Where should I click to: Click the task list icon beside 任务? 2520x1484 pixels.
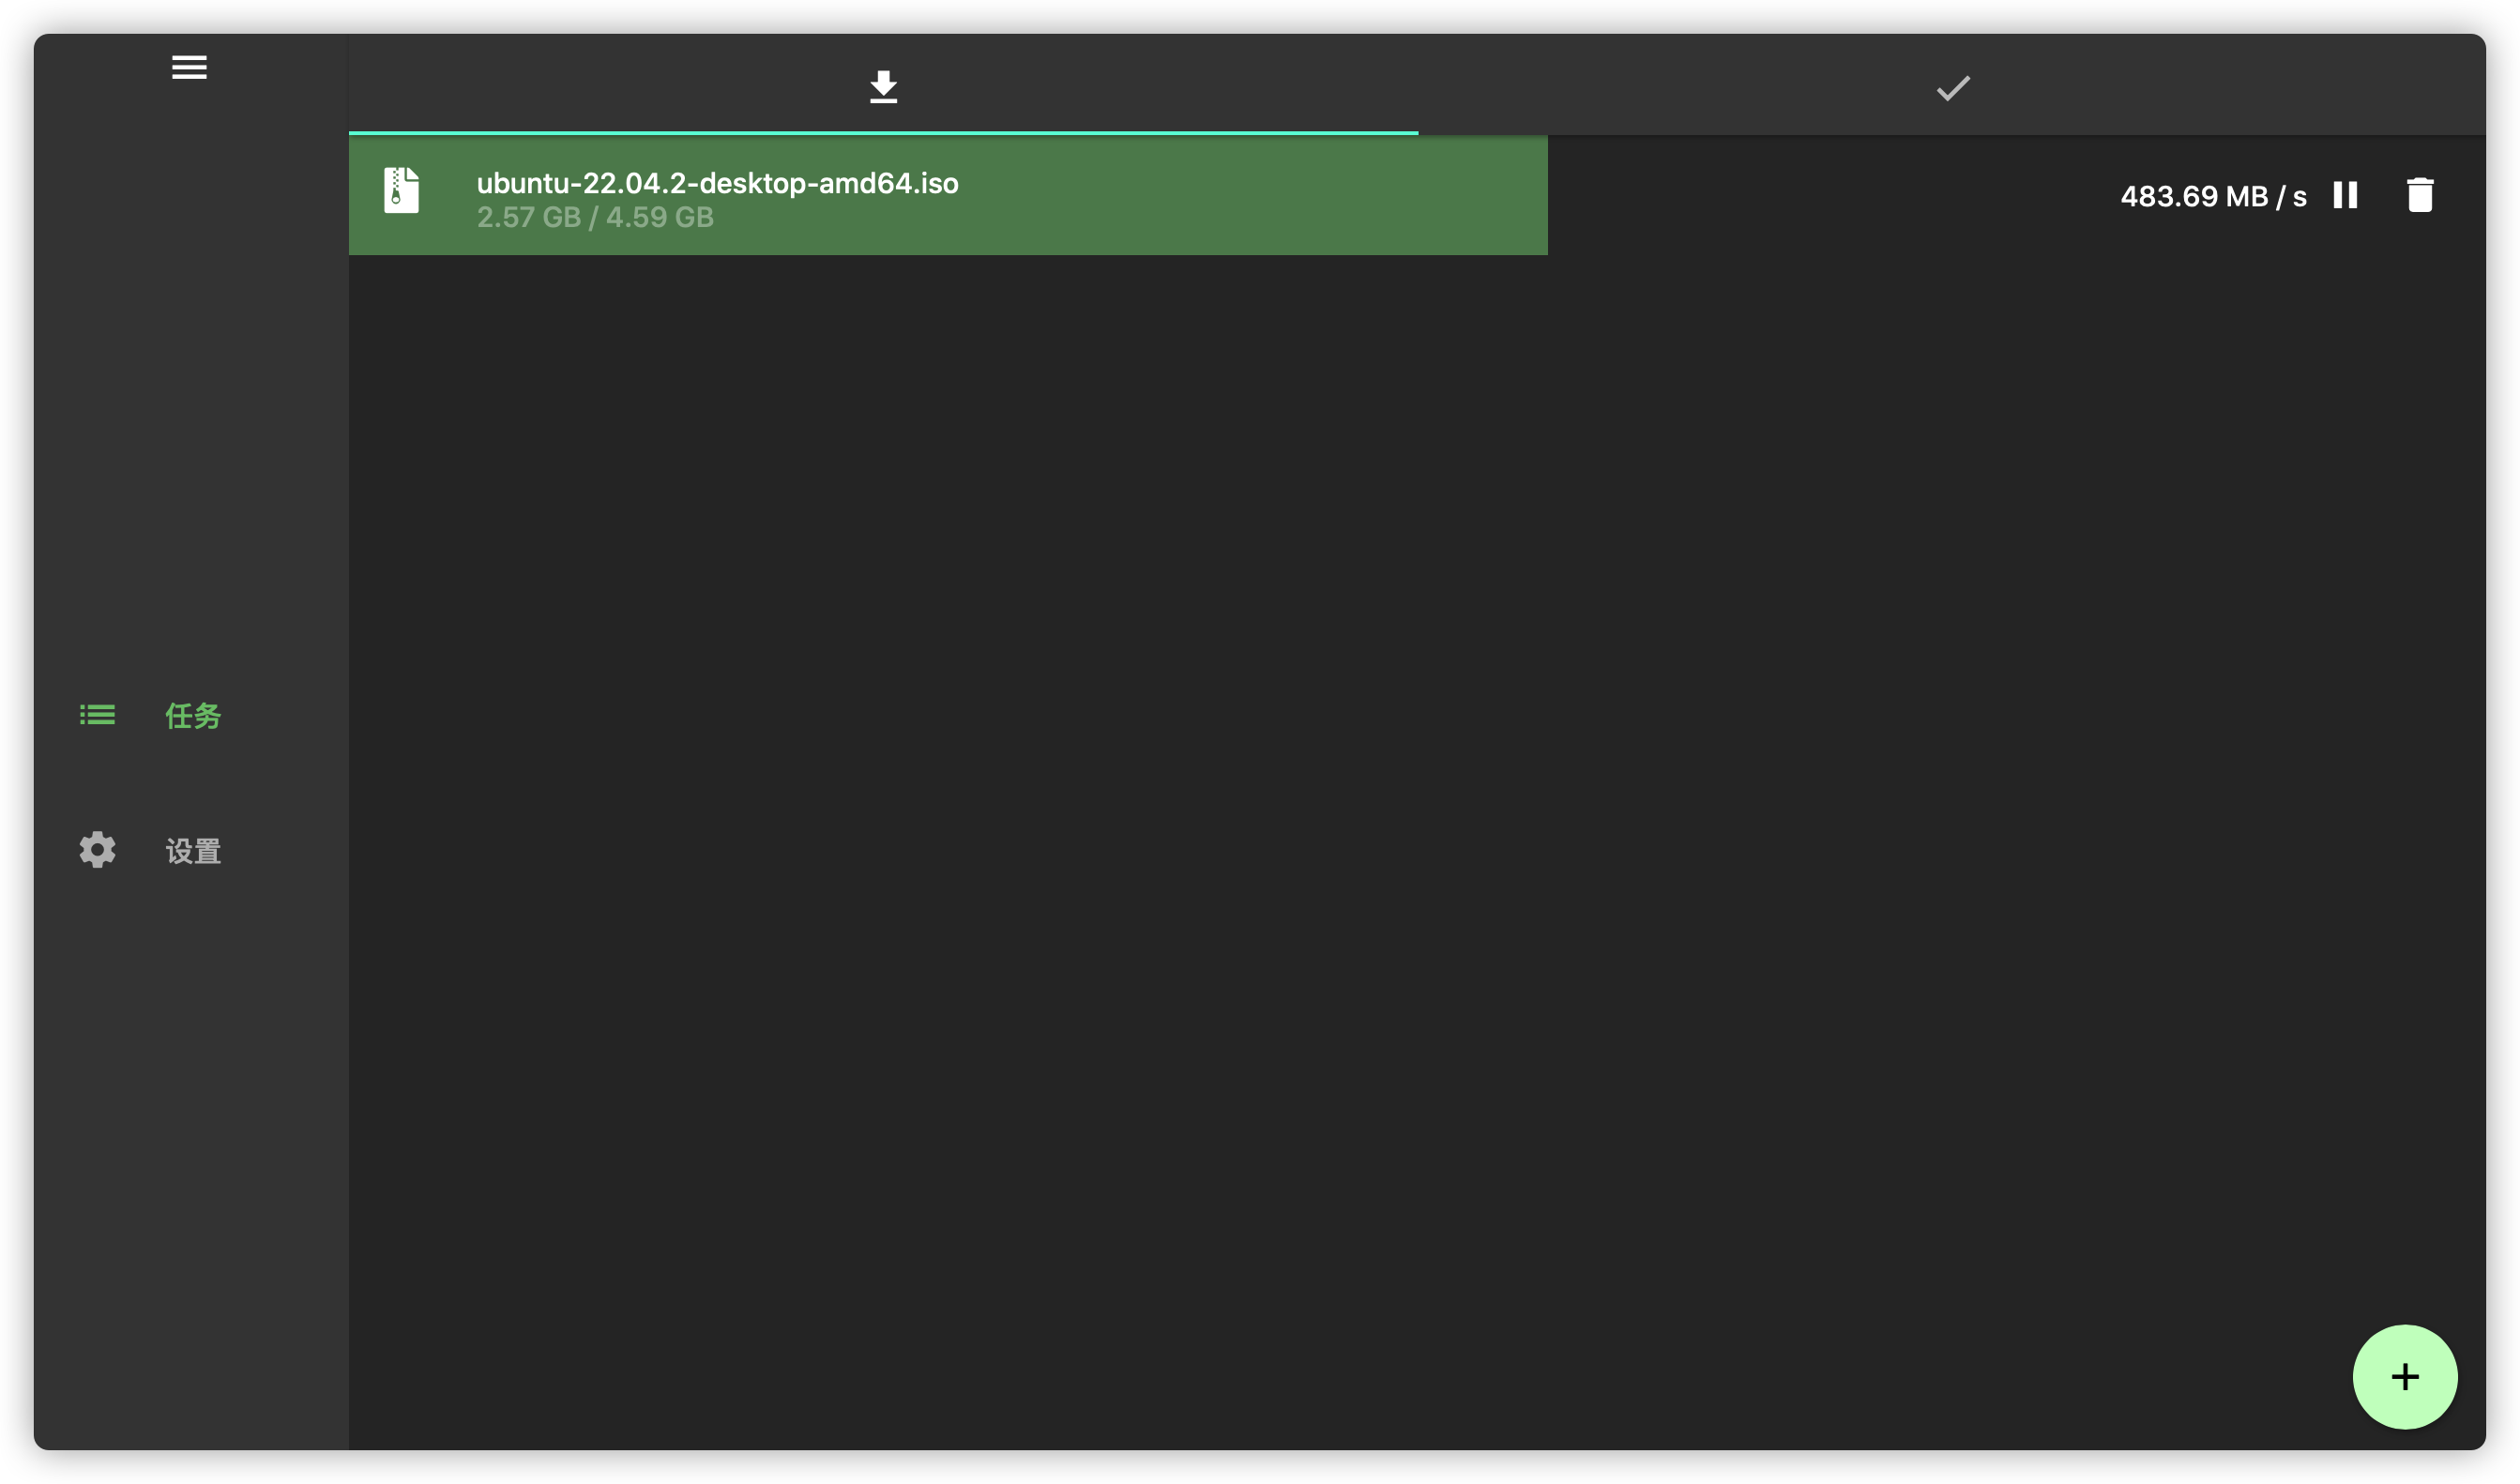pos(97,715)
